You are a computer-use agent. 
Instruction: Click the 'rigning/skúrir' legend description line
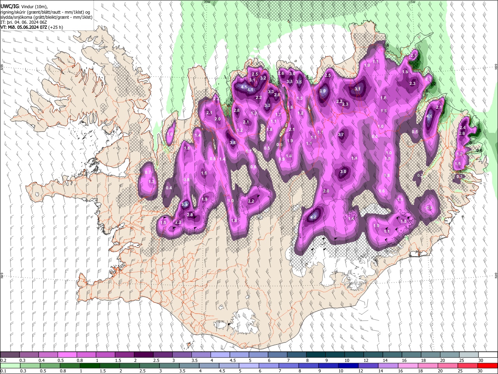[x=45, y=12]
